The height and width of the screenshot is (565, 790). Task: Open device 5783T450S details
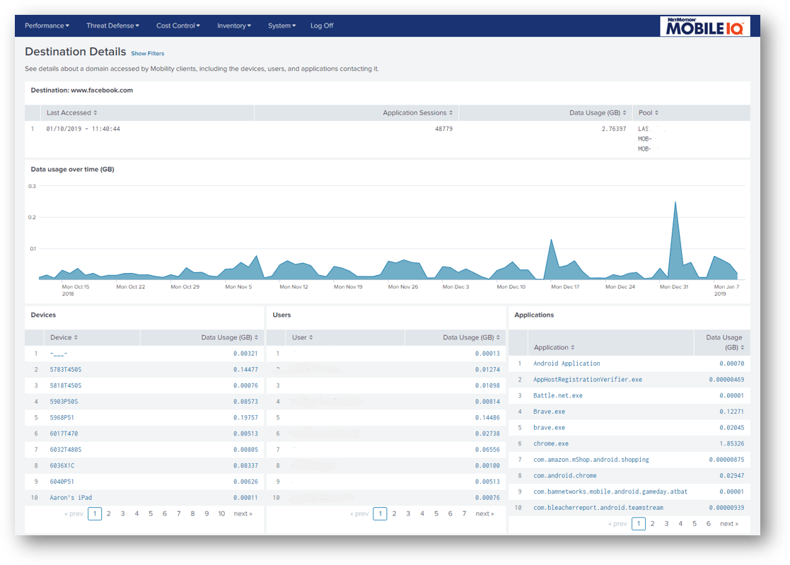tap(66, 370)
